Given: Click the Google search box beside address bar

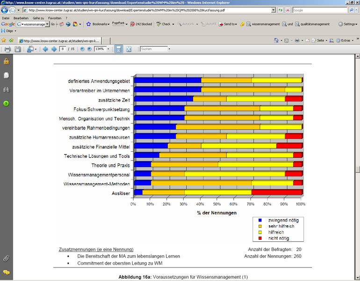Looking at the screenshot, I should click(x=320, y=10).
